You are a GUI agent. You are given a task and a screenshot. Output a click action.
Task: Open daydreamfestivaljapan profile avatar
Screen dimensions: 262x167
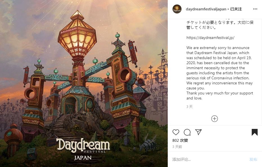177,9
